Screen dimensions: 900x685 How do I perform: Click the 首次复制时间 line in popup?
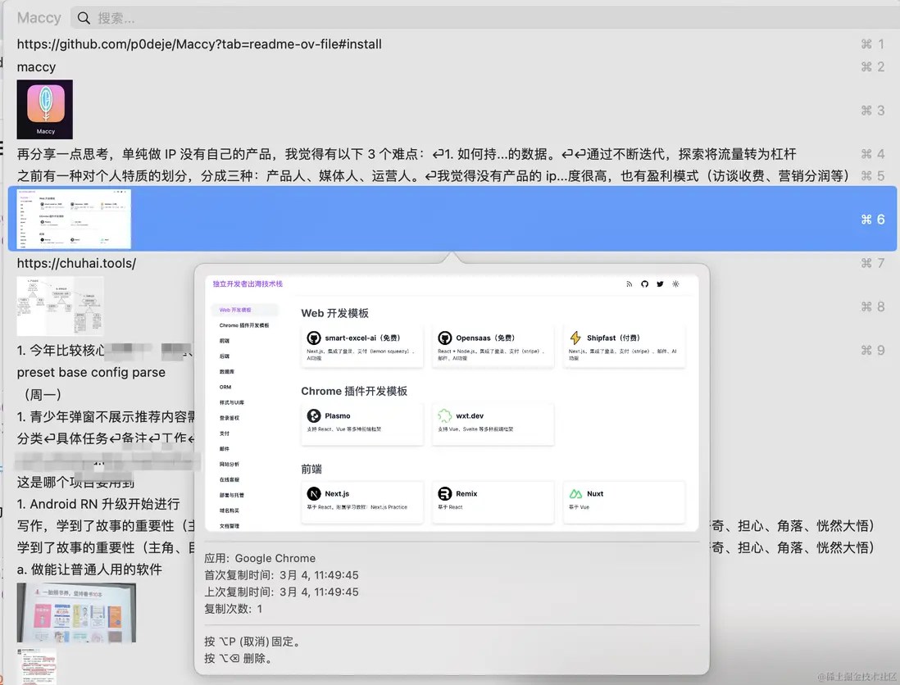click(281, 575)
